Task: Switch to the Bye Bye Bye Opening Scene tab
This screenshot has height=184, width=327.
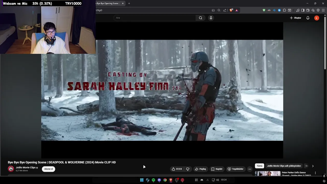Action: point(108,3)
